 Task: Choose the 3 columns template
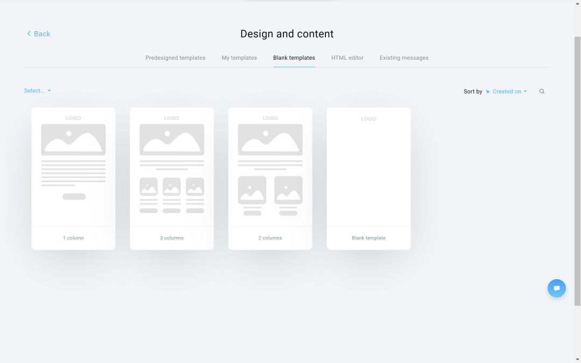pos(172,179)
